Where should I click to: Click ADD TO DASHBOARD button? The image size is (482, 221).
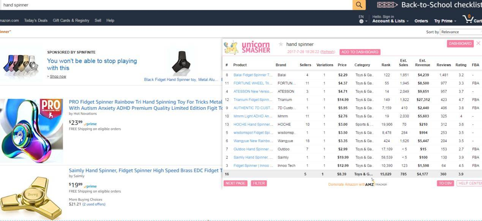coord(360,52)
